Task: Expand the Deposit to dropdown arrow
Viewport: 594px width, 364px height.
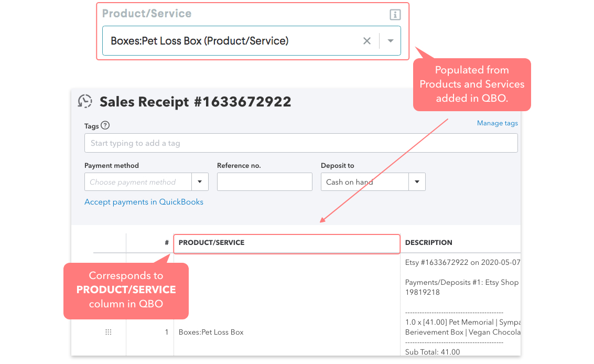Action: pyautogui.click(x=417, y=182)
